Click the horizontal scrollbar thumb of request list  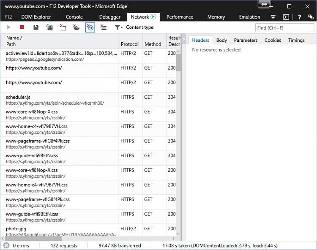33,239
